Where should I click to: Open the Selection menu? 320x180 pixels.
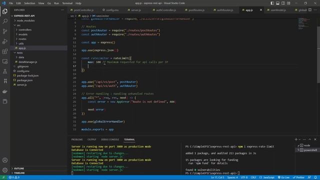29,3
